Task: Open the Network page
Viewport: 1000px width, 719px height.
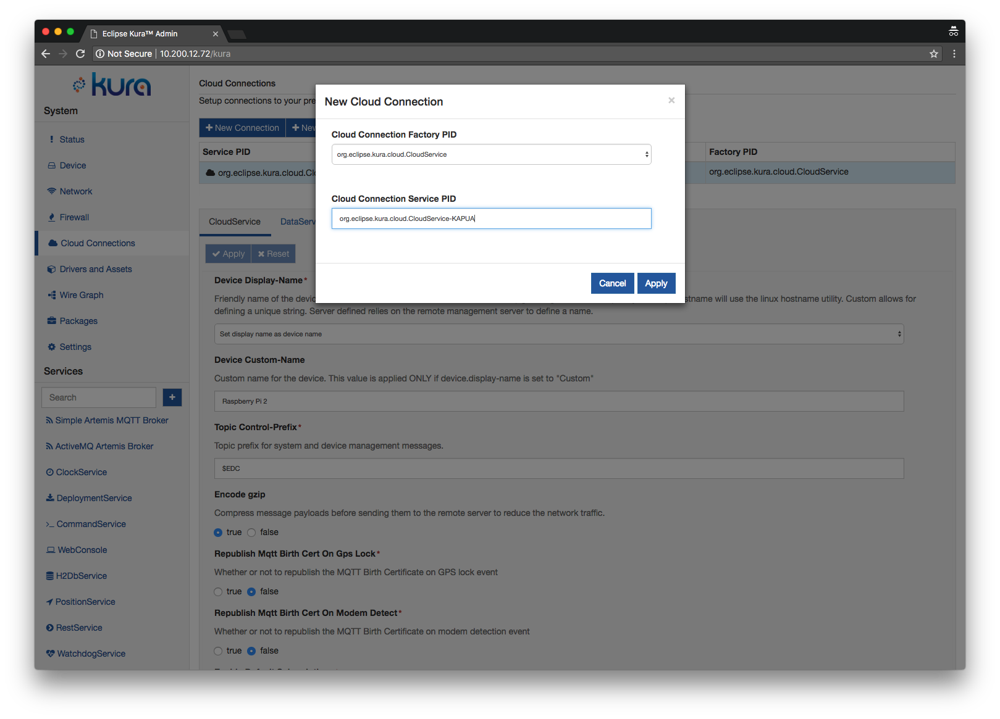Action: click(x=76, y=191)
